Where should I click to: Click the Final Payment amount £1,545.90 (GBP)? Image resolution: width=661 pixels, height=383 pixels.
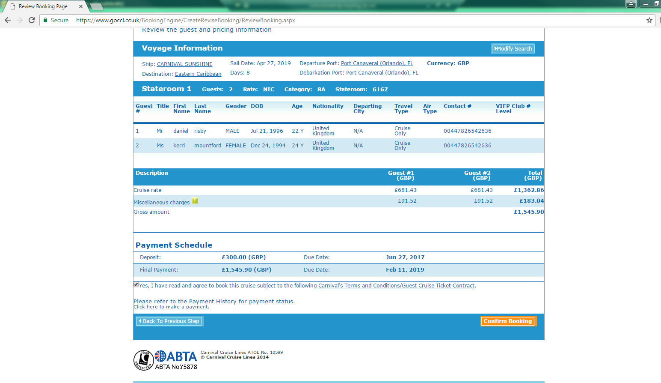coord(246,270)
